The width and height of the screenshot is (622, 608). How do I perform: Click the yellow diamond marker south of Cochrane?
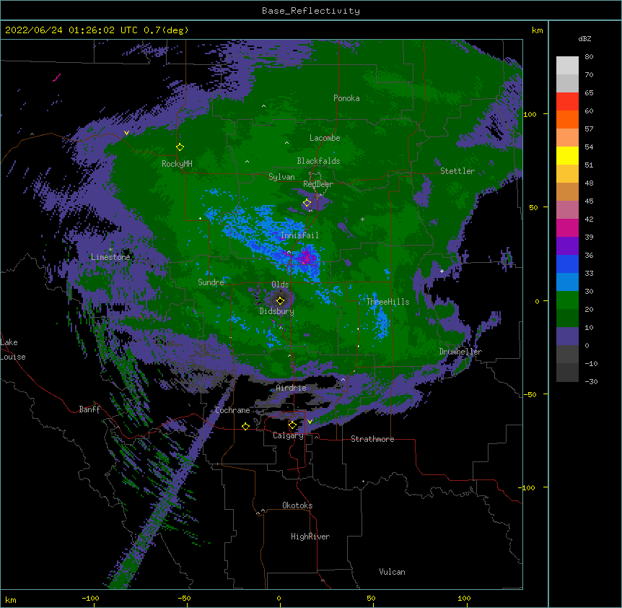click(x=245, y=426)
